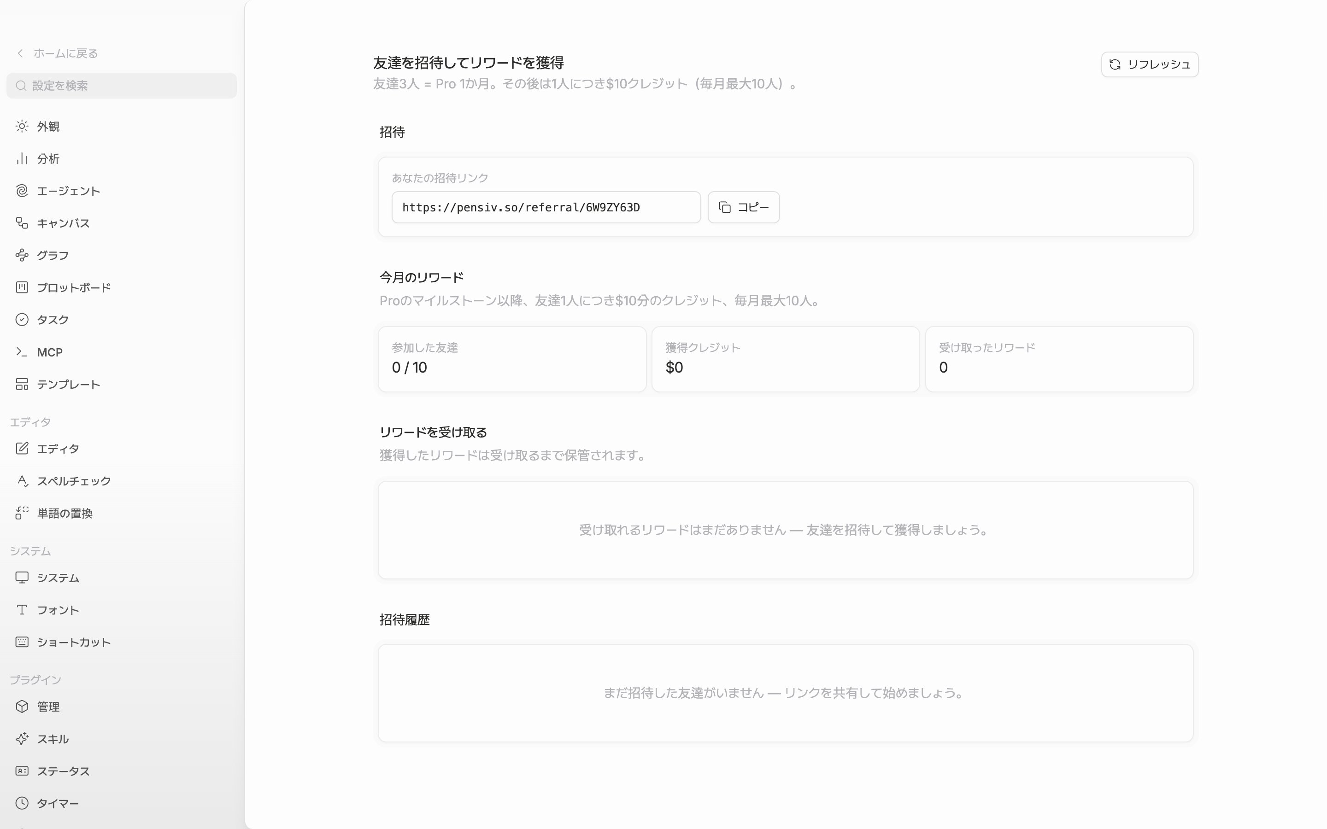
Task: Go to the MCP settings section
Action: 122,352
